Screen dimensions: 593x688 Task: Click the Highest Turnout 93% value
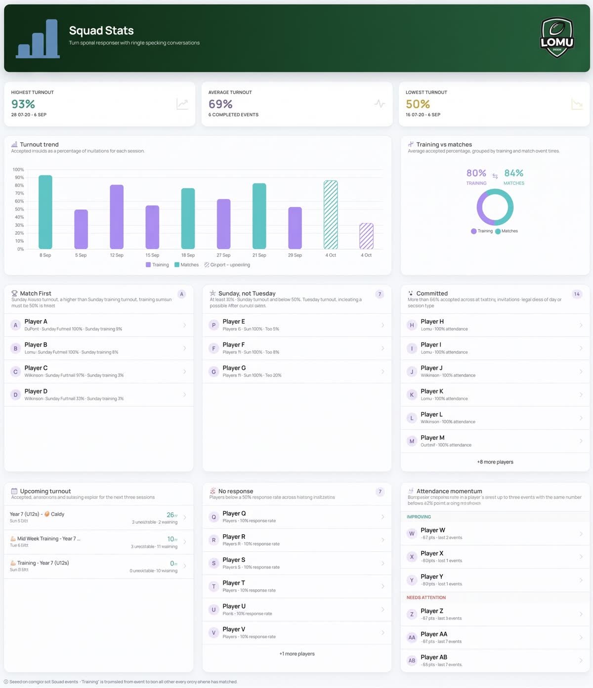pyautogui.click(x=23, y=104)
